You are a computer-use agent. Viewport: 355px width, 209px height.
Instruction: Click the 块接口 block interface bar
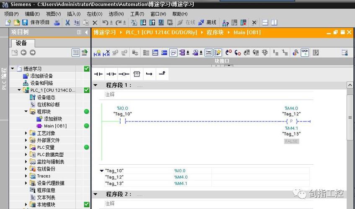coord(222,61)
